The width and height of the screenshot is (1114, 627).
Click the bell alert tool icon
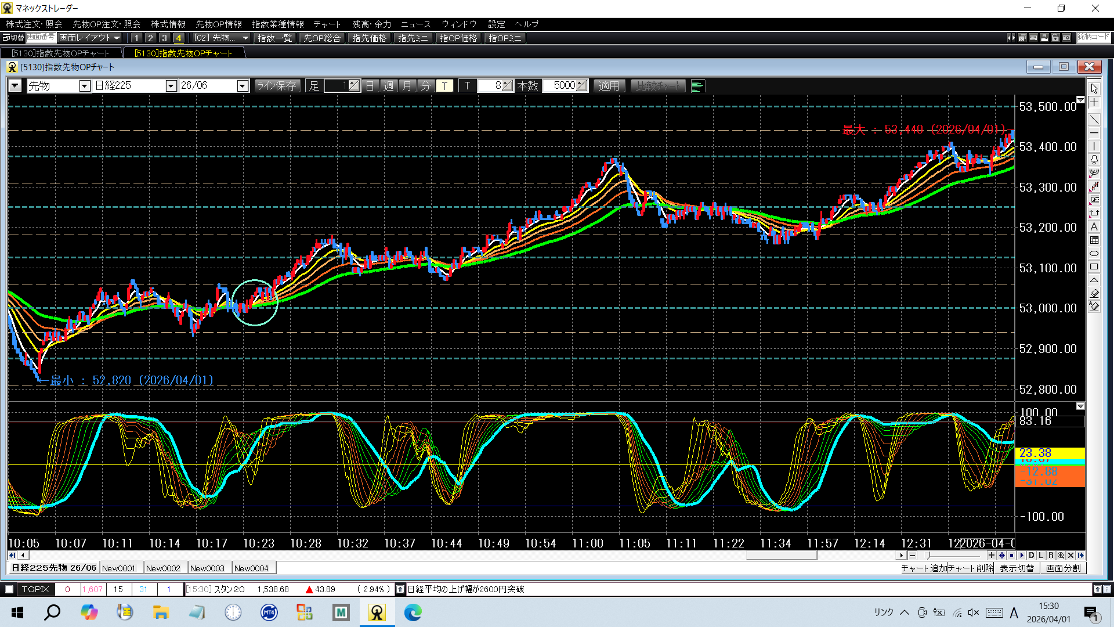[x=1094, y=159]
